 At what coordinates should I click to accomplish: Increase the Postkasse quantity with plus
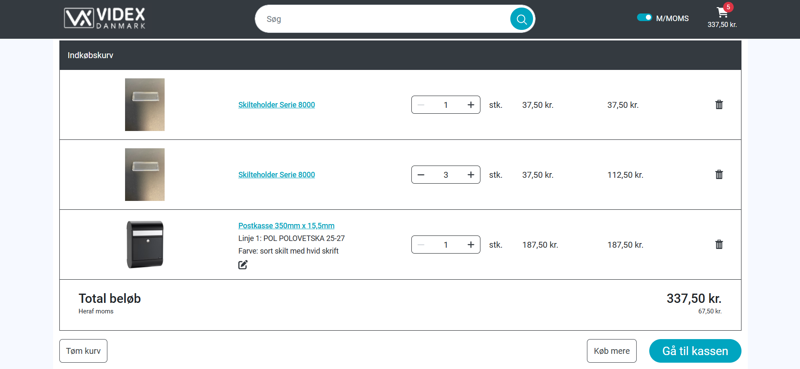pos(471,245)
